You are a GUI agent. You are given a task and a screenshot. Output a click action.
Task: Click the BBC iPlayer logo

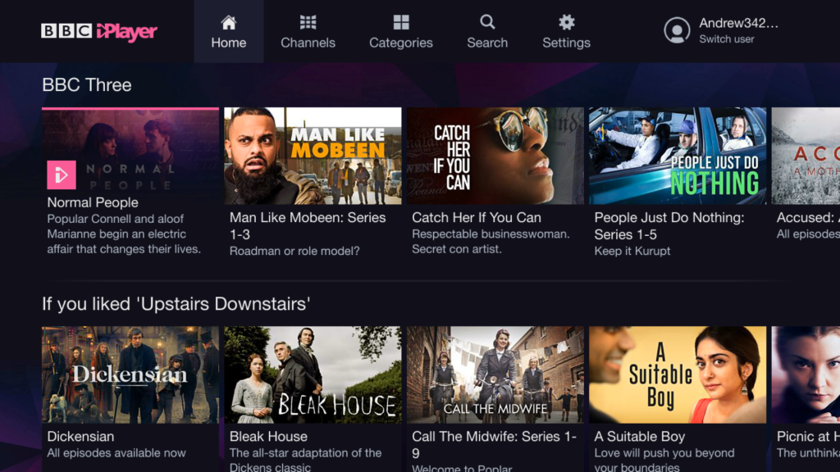click(x=98, y=31)
